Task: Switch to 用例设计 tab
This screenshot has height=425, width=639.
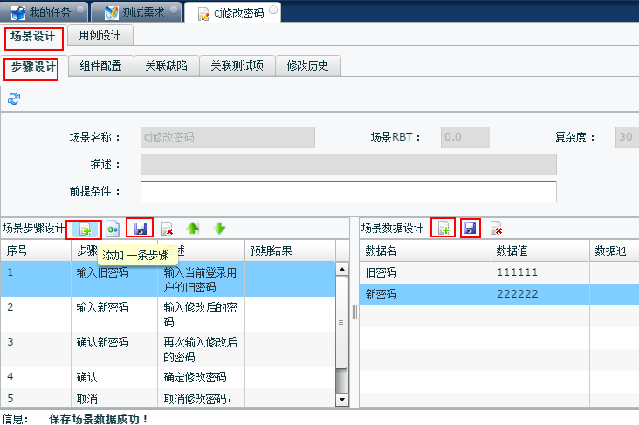Action: point(100,36)
